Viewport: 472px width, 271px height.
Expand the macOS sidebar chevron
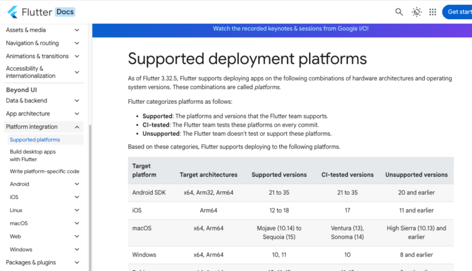coord(77,224)
